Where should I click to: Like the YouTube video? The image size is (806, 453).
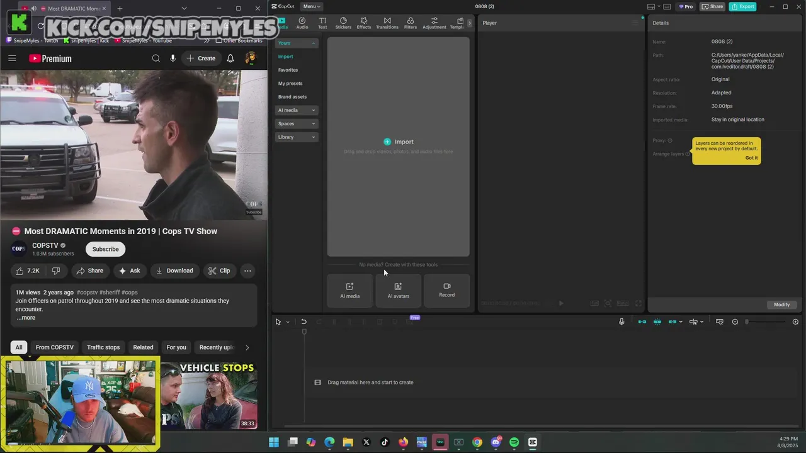point(28,271)
